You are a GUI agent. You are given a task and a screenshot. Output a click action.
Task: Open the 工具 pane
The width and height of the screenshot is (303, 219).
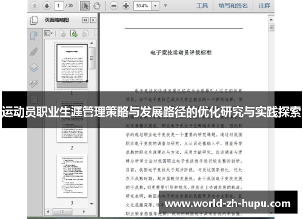point(202,5)
